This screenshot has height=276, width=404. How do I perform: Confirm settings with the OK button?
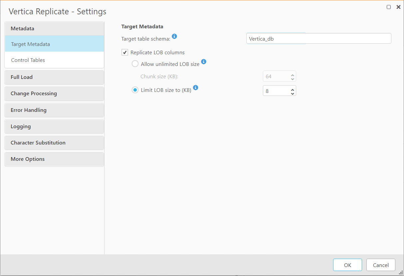pos(347,265)
